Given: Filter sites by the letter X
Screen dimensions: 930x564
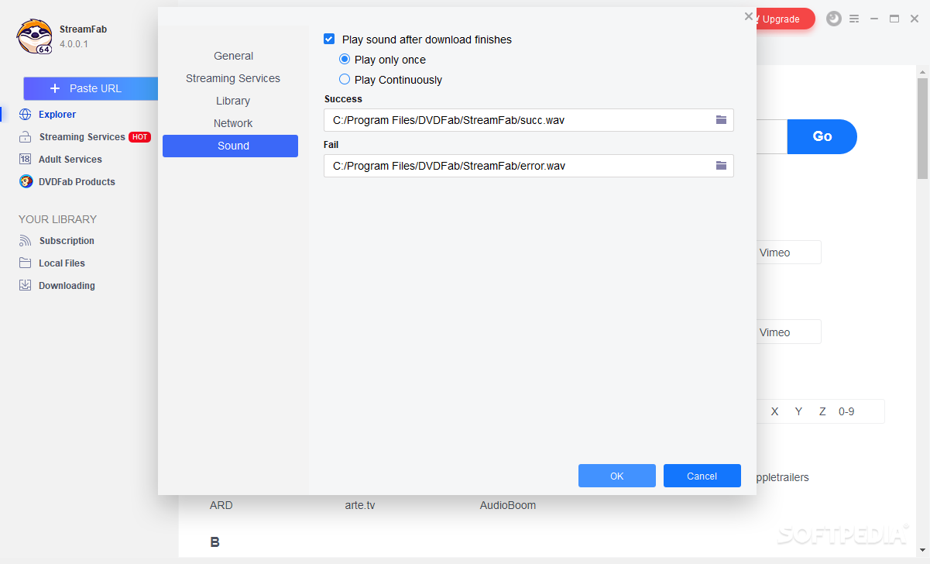Looking at the screenshot, I should point(774,411).
